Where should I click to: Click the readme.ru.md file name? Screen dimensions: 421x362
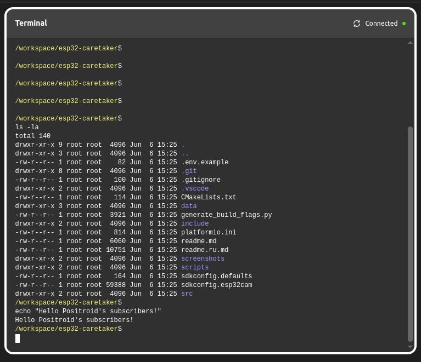pyautogui.click(x=205, y=250)
